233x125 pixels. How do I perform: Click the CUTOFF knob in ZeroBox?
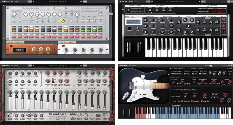pos(31,14)
